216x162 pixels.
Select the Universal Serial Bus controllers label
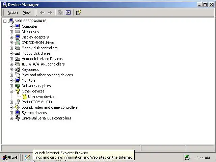46,118
